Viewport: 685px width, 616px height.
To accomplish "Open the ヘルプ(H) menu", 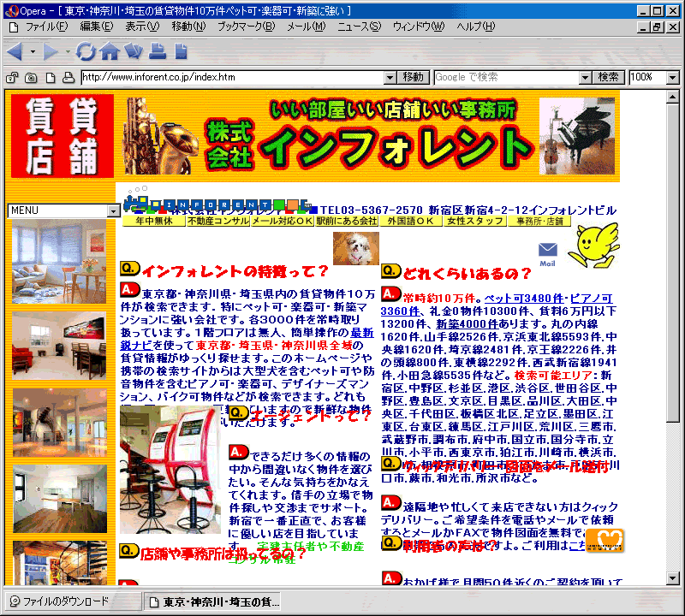I will tap(476, 27).
